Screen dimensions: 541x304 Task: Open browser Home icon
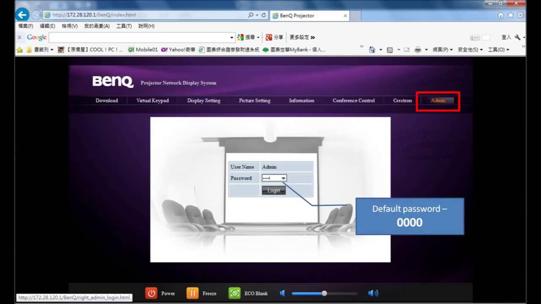(501, 15)
